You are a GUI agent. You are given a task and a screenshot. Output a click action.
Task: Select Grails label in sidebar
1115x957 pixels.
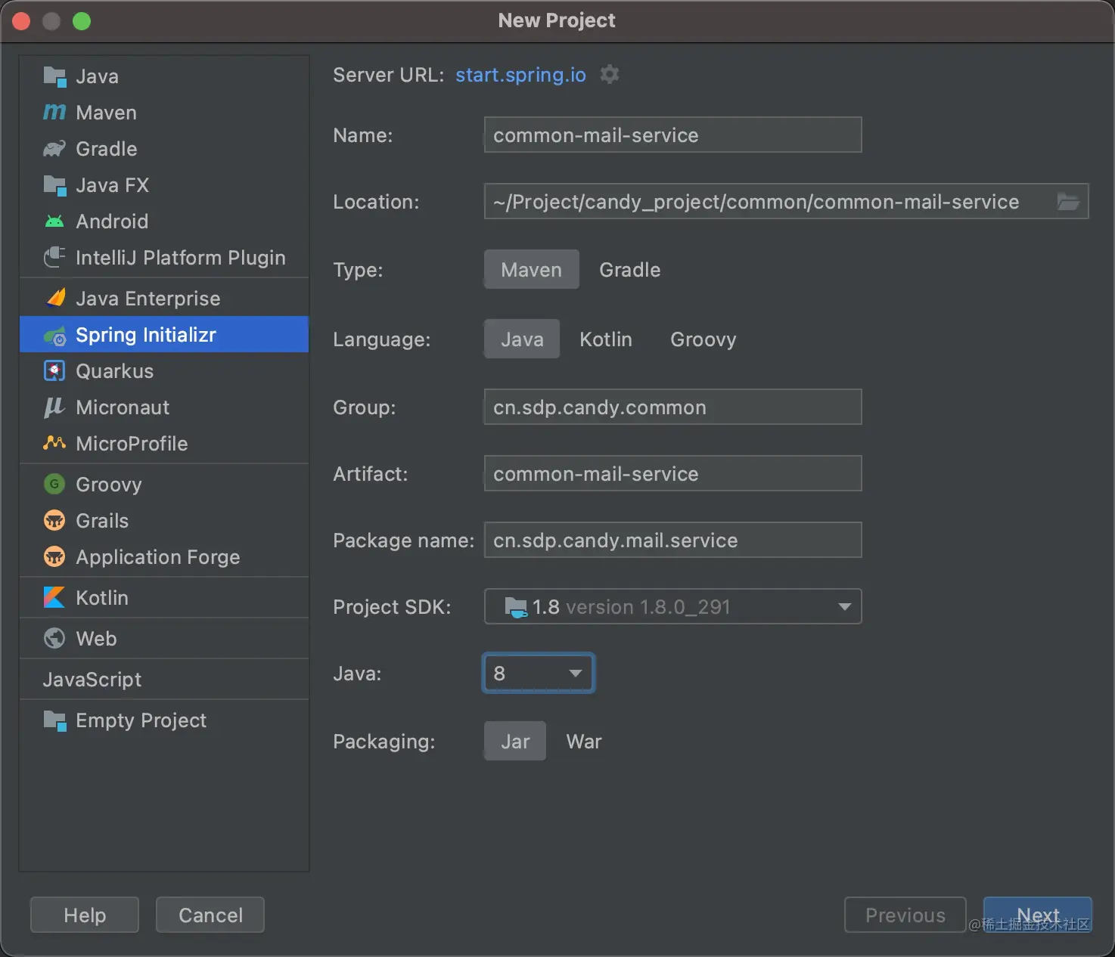[102, 521]
